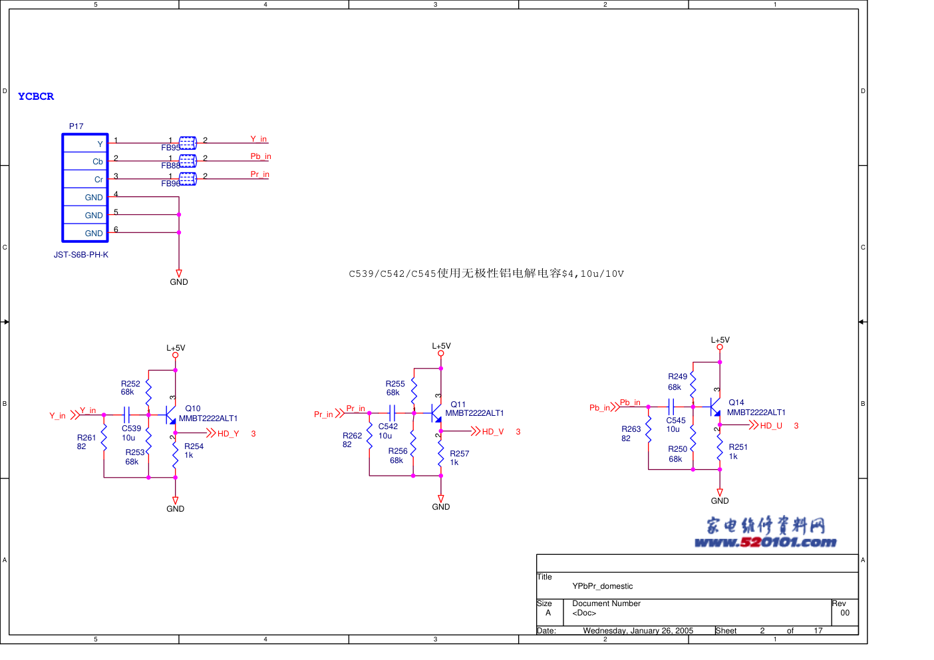Image resolution: width=934 pixels, height=660 pixels.
Task: Click the JST-S6B-PH-K part number text
Action: 81,255
